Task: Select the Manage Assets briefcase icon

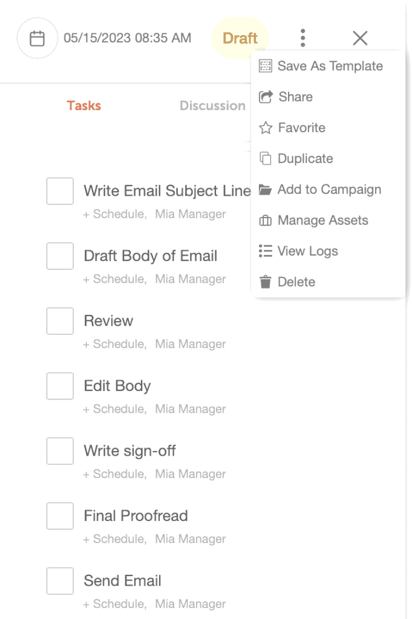Action: pos(265,220)
